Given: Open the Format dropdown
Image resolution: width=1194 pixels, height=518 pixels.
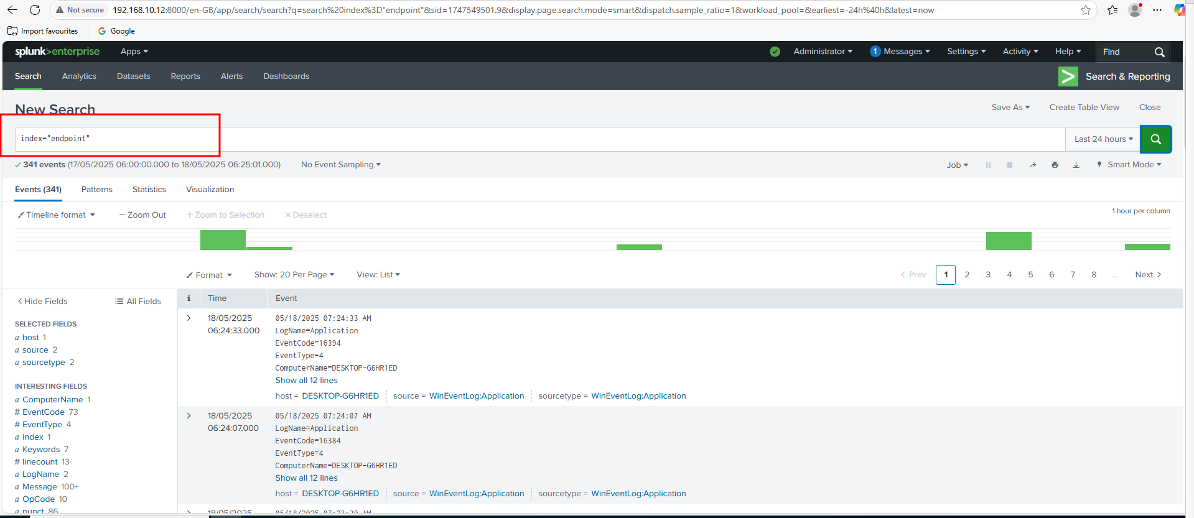Looking at the screenshot, I should pyautogui.click(x=209, y=275).
